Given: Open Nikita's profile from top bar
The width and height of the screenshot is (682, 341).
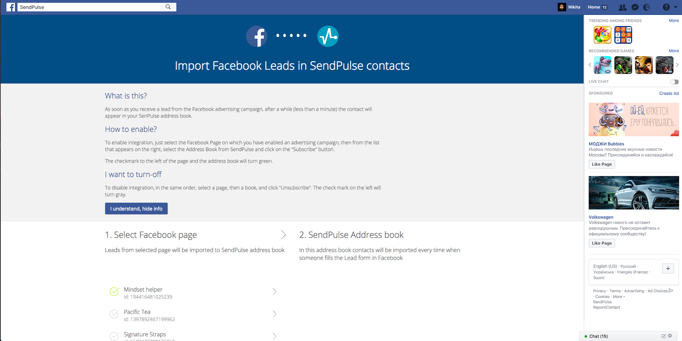Looking at the screenshot, I should click(569, 7).
